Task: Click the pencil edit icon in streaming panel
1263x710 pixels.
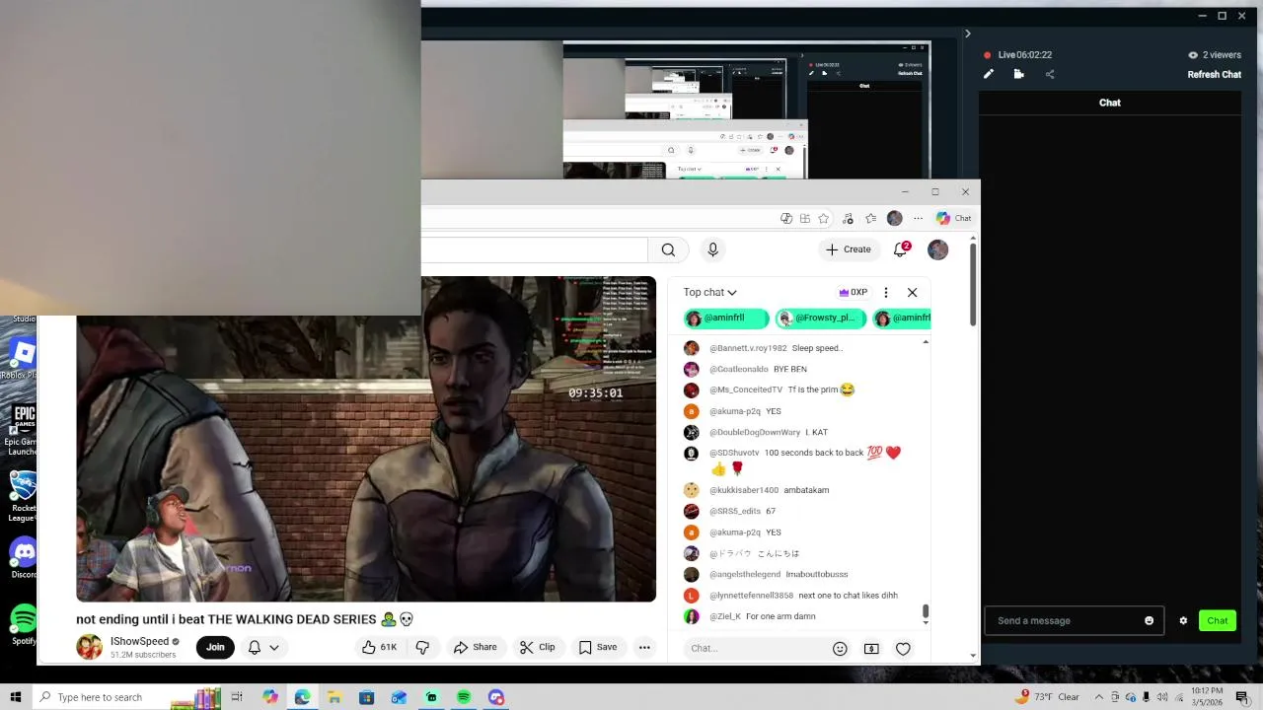Action: point(989,74)
